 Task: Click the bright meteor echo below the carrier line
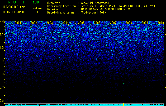(123, 84)
